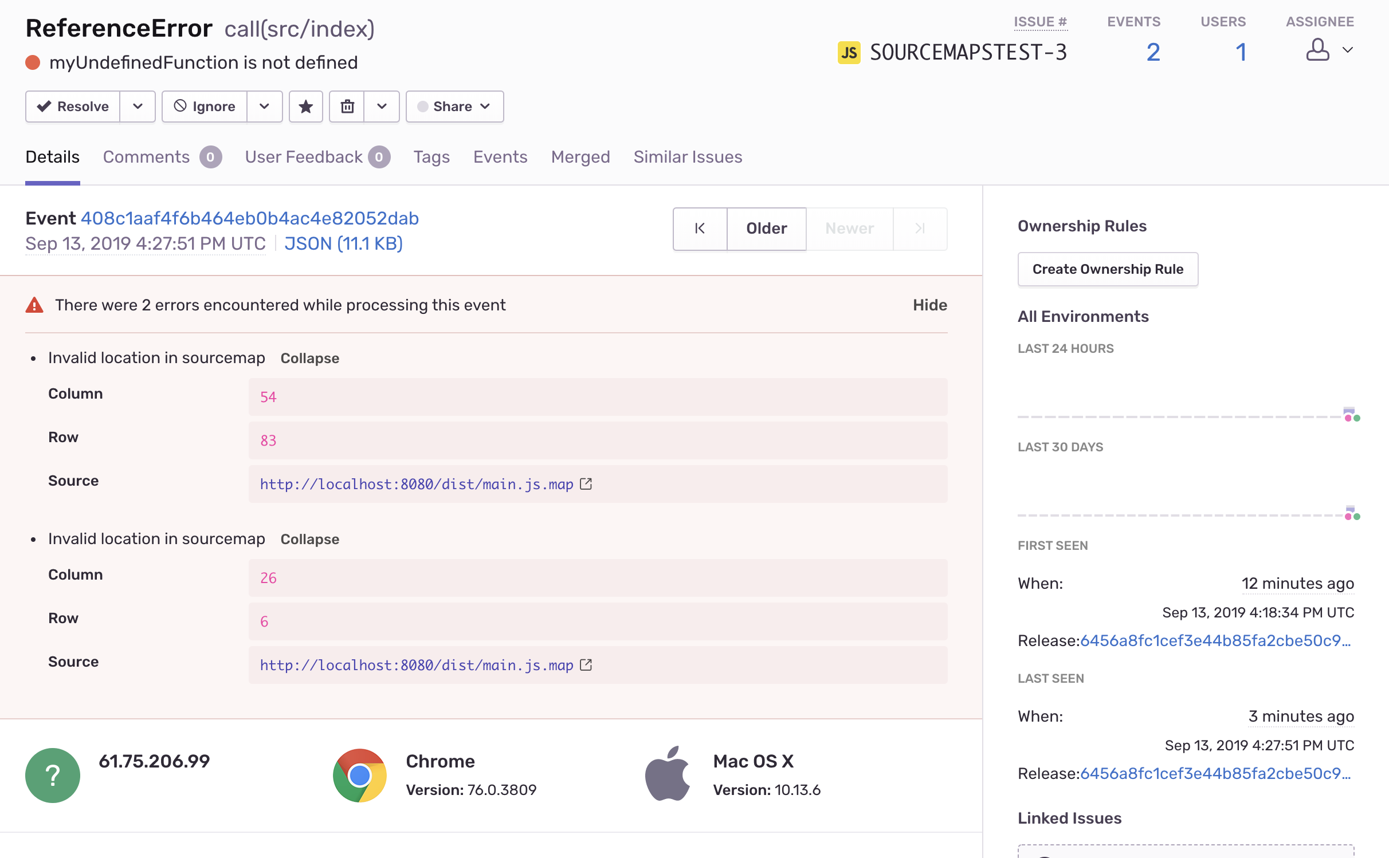Hide the processing errors panel

930,305
